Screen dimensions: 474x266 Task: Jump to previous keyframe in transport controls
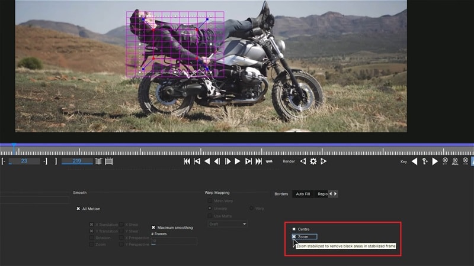(x=197, y=161)
